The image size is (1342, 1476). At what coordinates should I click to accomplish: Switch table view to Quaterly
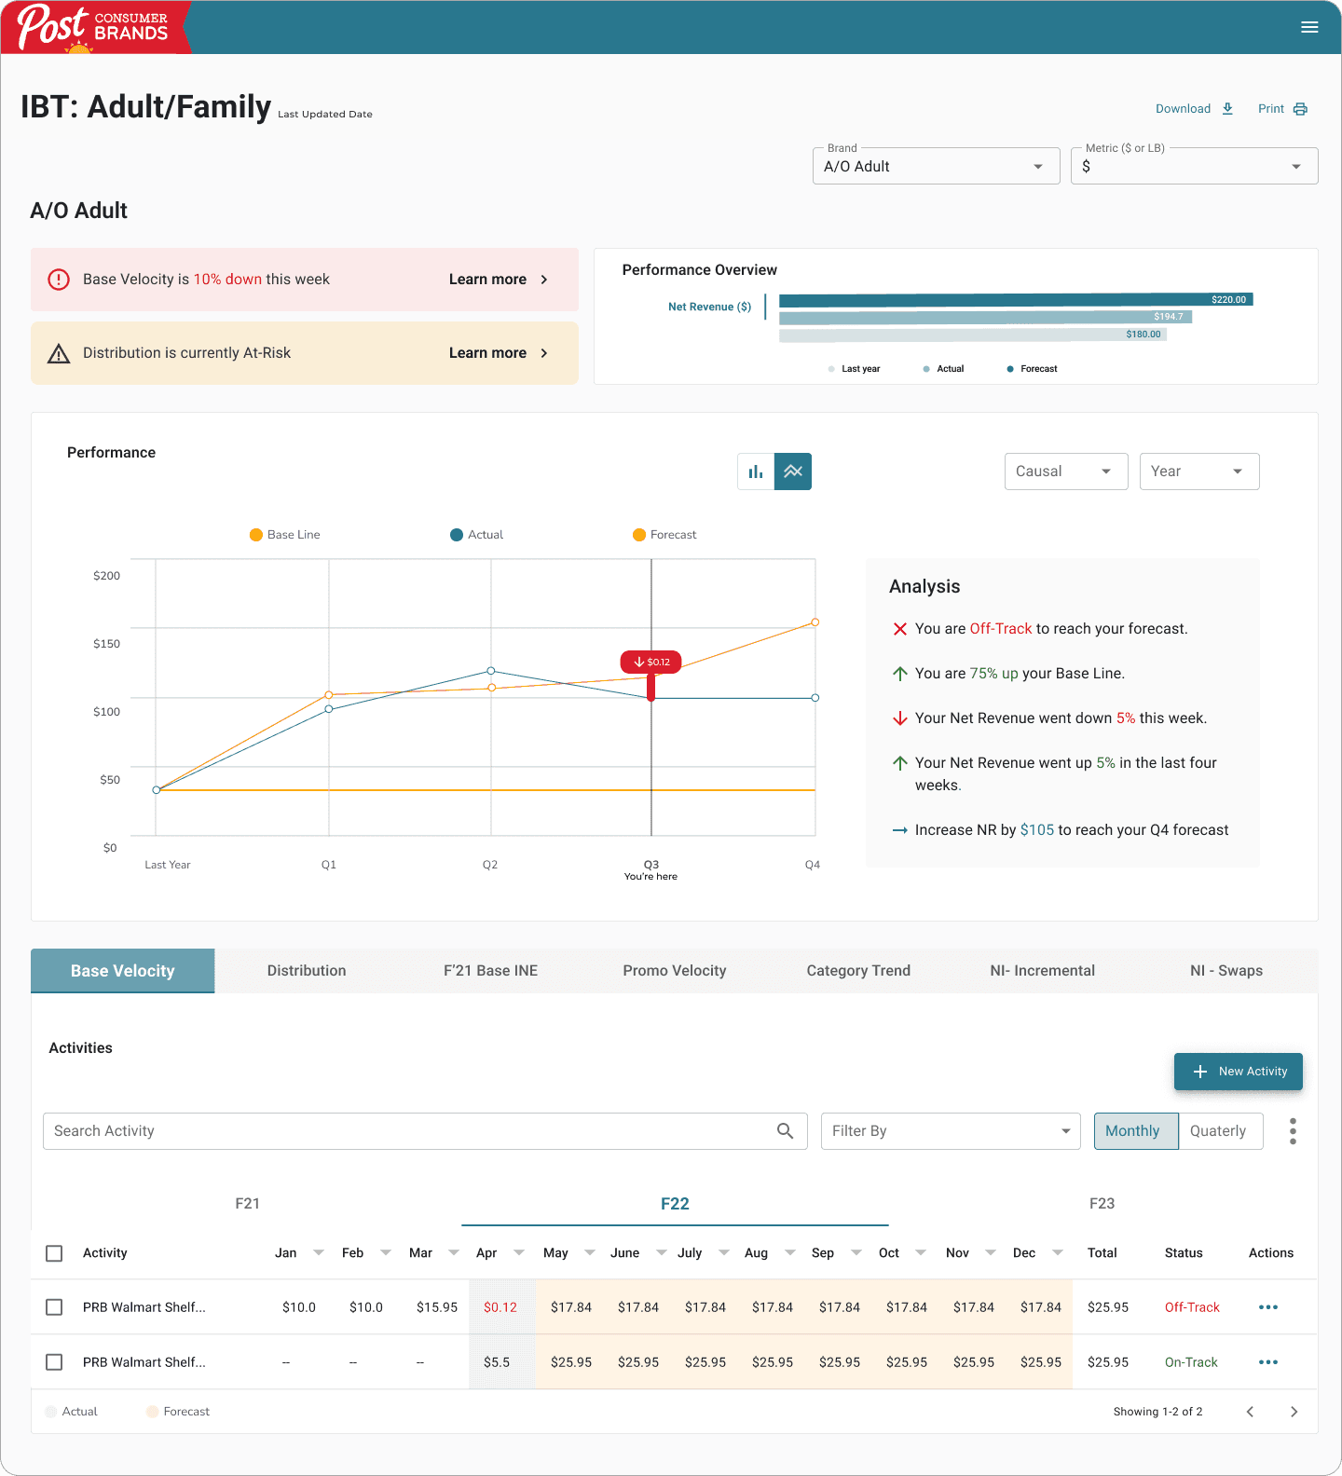click(1221, 1131)
